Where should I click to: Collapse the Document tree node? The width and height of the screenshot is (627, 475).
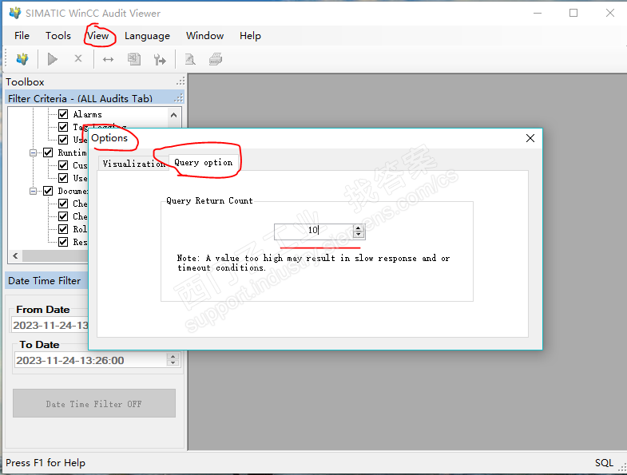34,191
